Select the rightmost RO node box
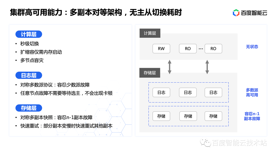The height and width of the screenshot is (155, 276). point(213,48)
